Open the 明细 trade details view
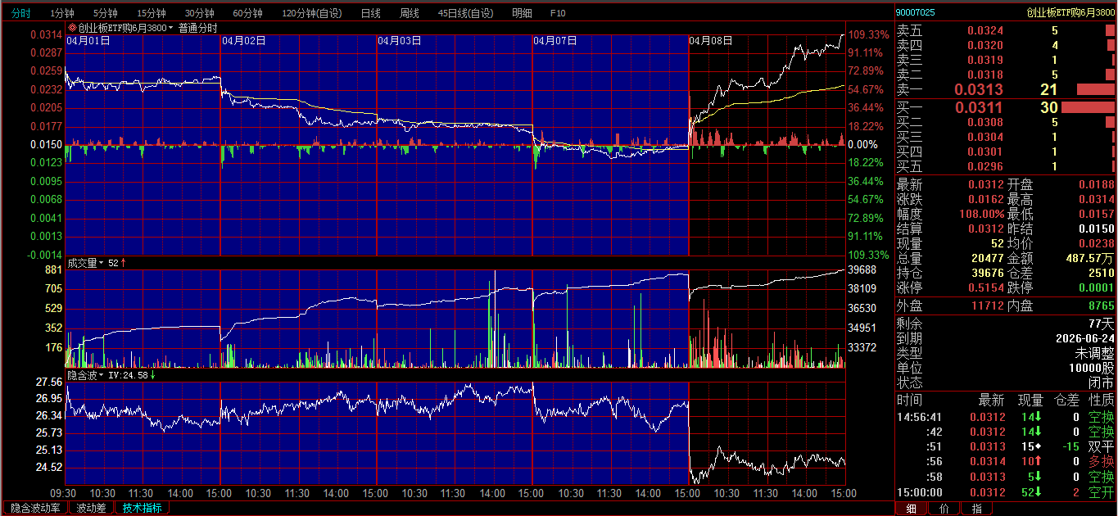The height and width of the screenshot is (516, 1118). (x=522, y=13)
